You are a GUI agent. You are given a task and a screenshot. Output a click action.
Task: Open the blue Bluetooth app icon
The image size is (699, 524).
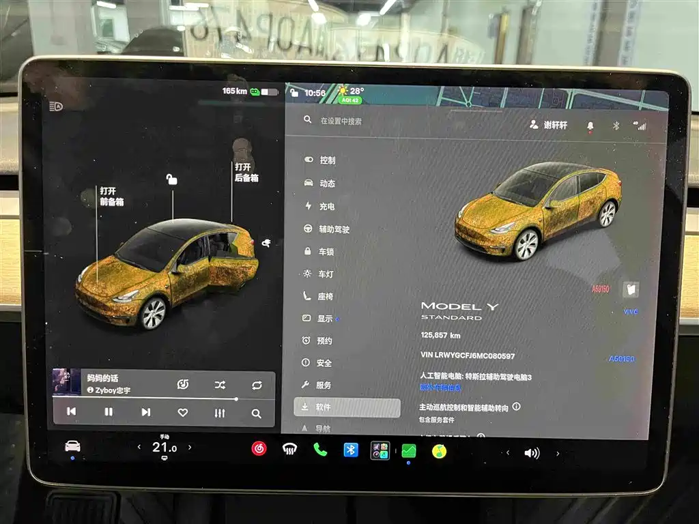(x=351, y=450)
